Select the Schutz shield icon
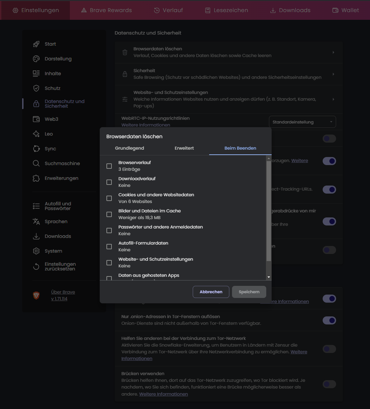The width and height of the screenshot is (370, 409). (x=36, y=88)
